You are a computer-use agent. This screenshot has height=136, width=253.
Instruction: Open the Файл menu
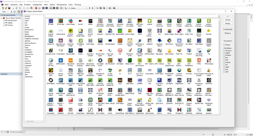(x=7, y=4)
